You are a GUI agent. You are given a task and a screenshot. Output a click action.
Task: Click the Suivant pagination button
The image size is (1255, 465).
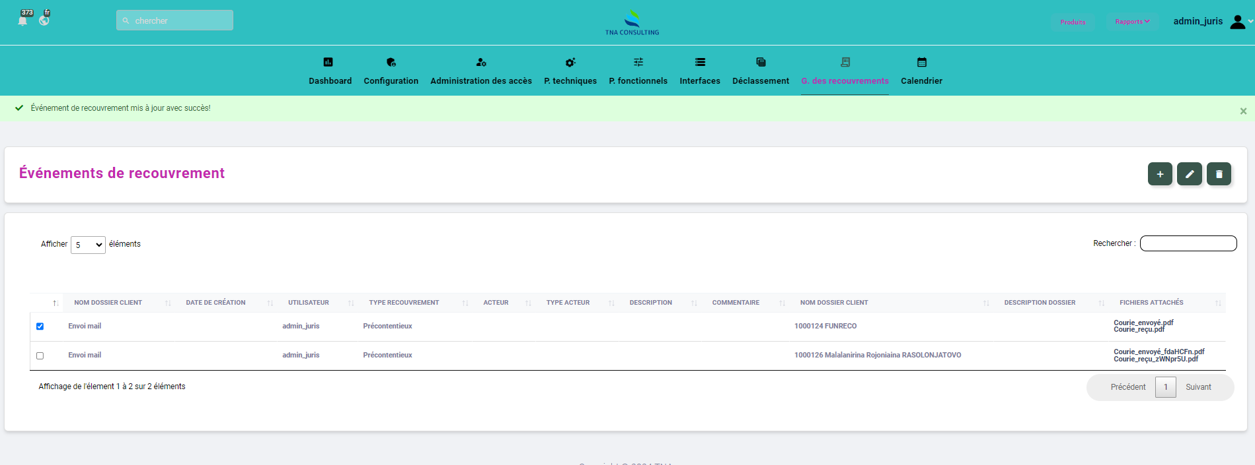(1198, 387)
